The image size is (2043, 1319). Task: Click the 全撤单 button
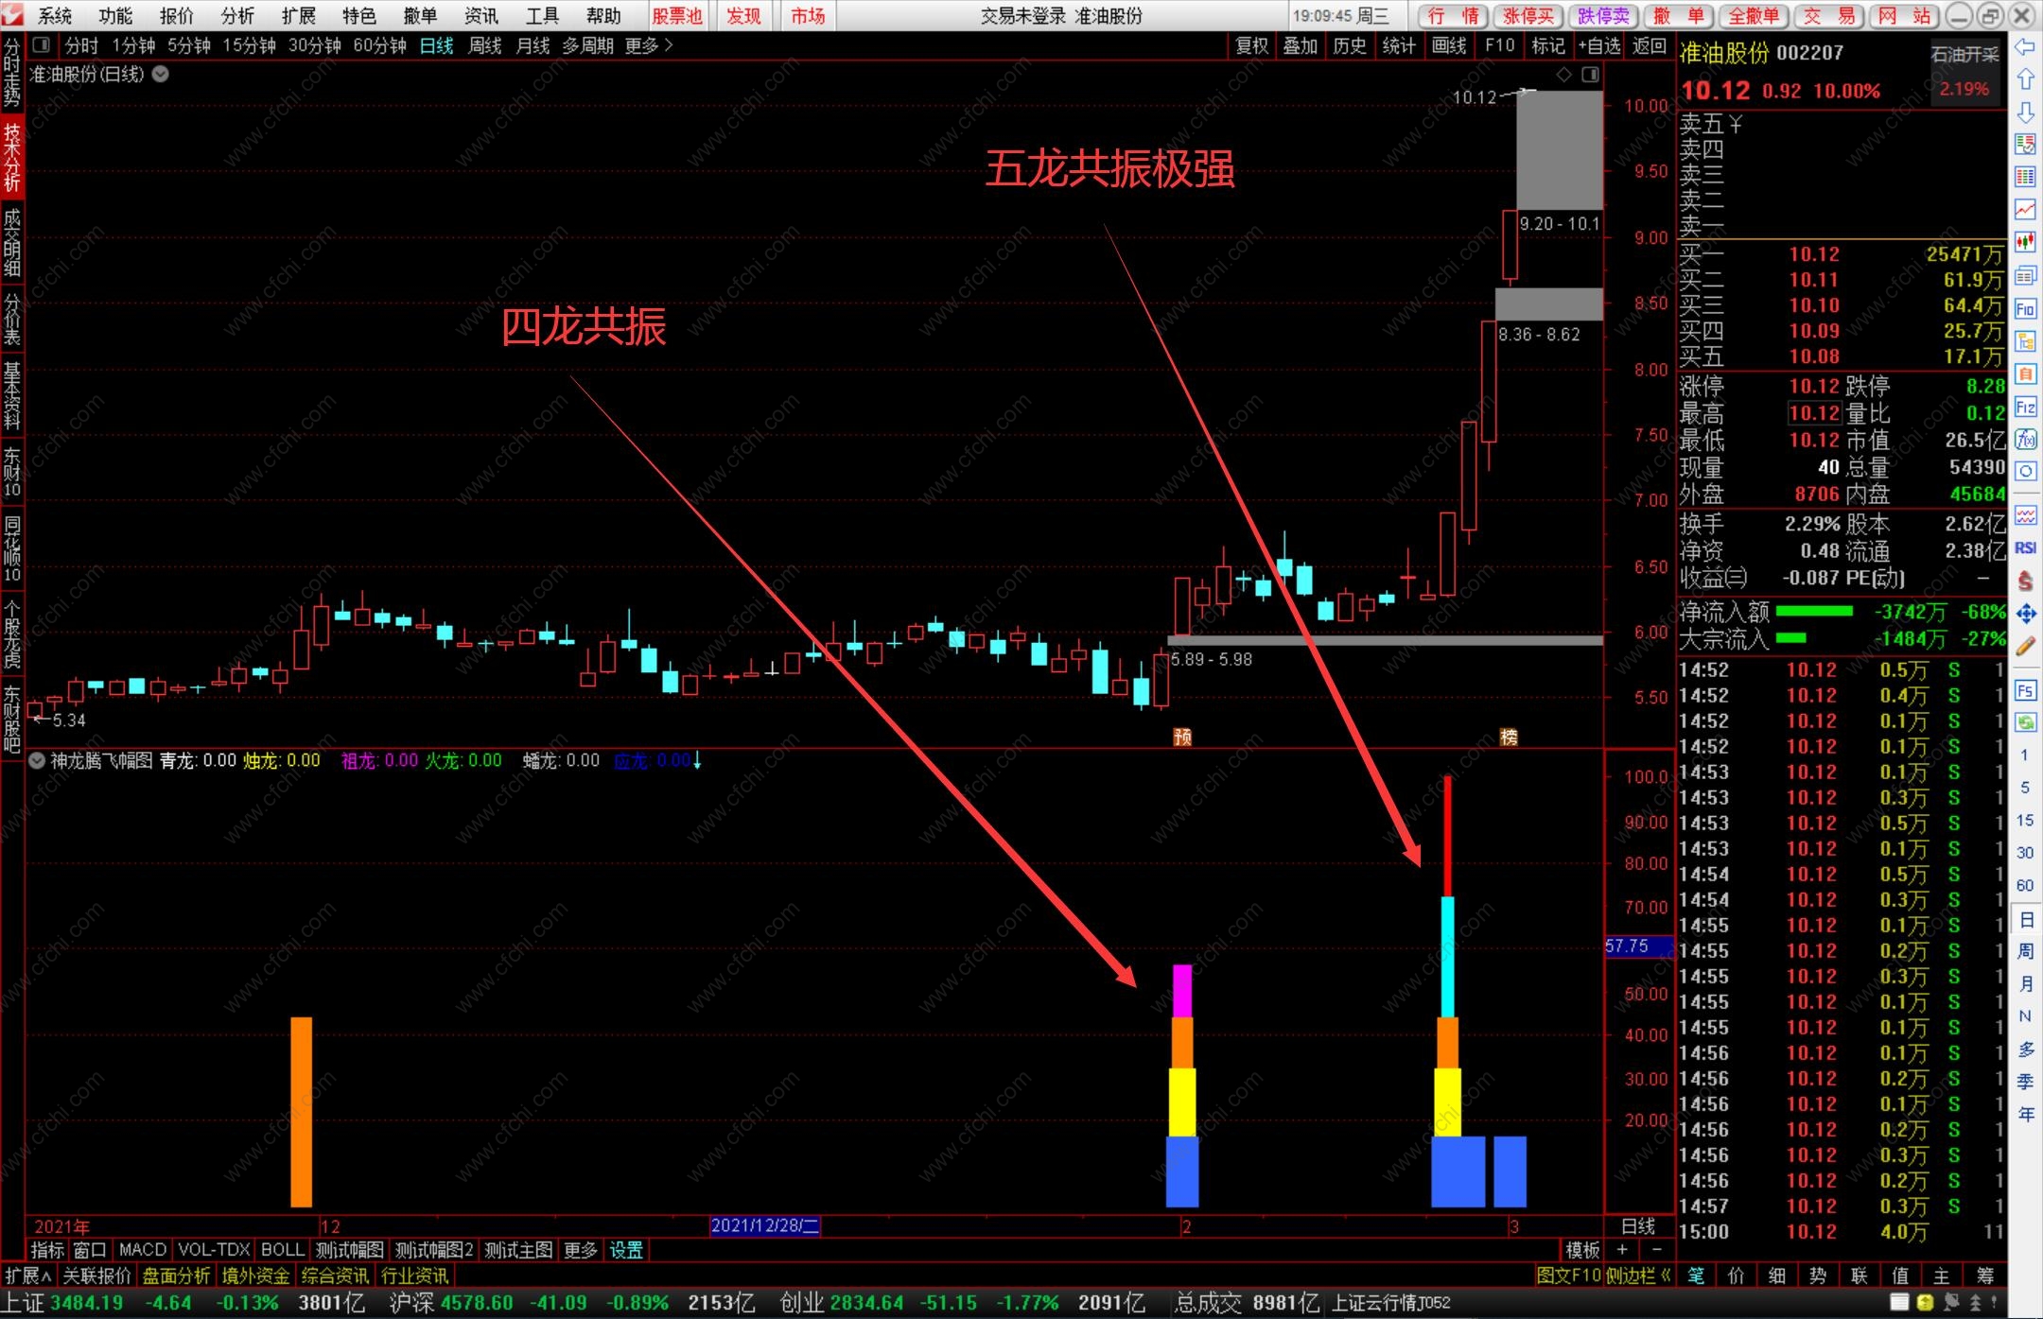(1753, 15)
